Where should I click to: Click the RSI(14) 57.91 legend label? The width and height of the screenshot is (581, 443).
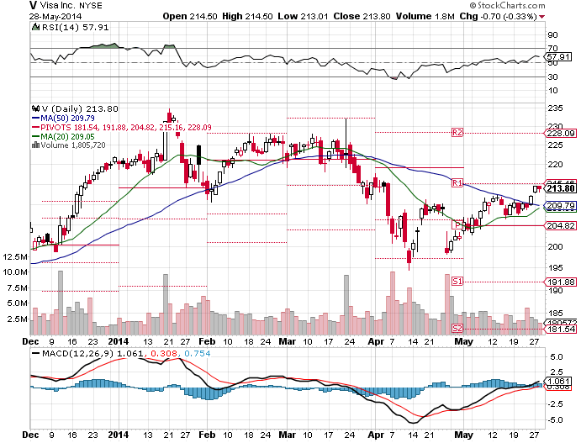pyautogui.click(x=75, y=27)
